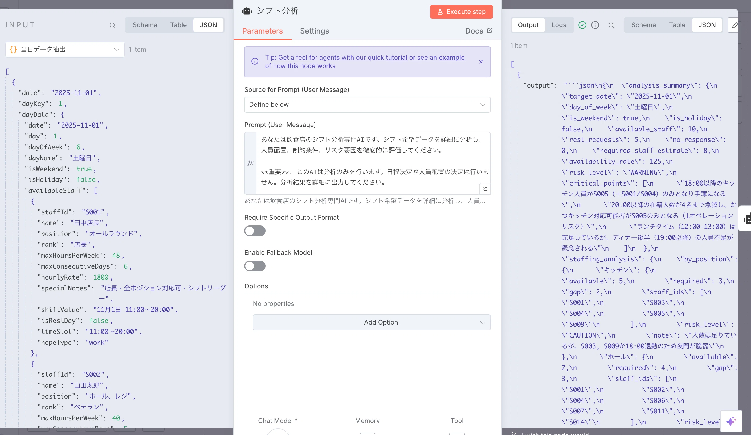Click the robot agent icon beside シフト分析
Viewport: 751px width, 435px height.
click(x=247, y=11)
